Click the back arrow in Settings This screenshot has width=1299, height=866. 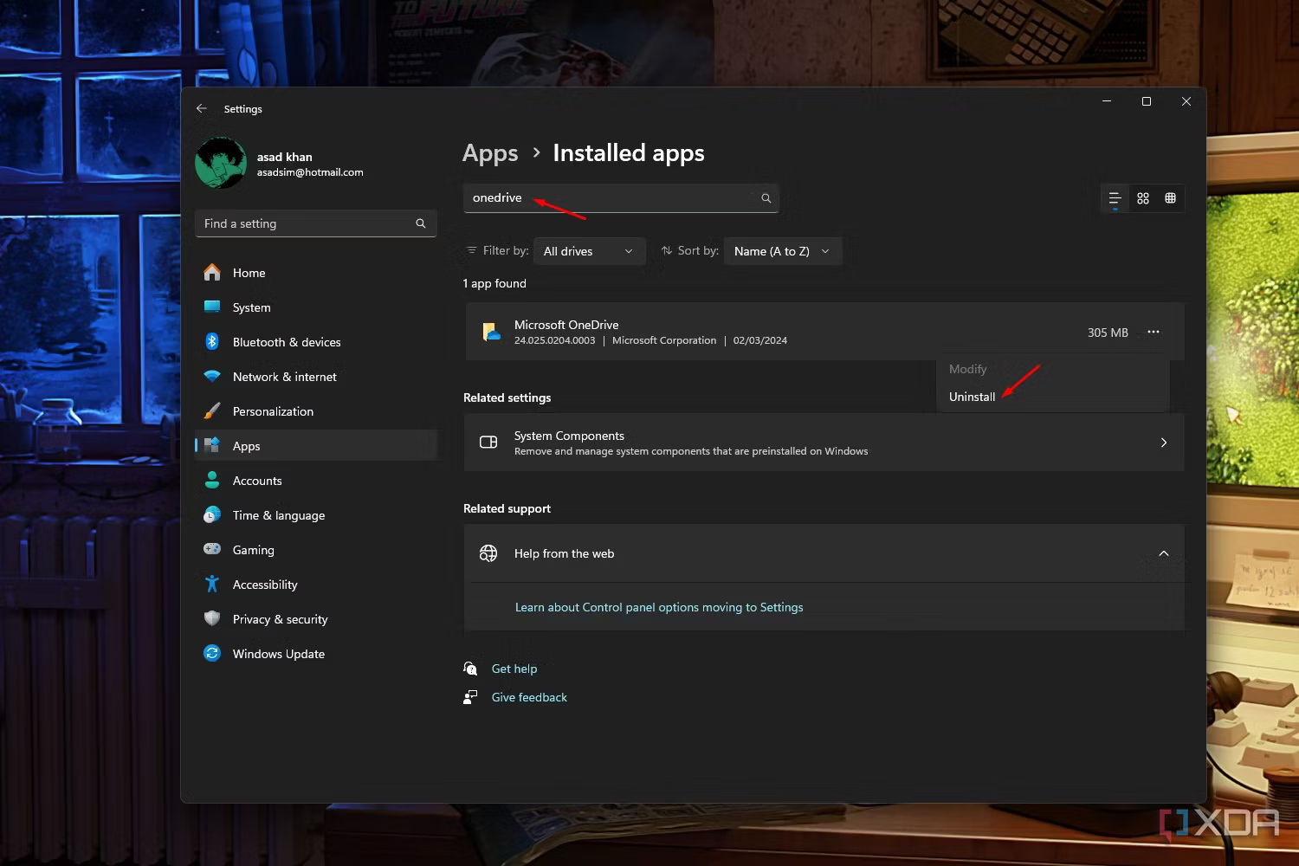click(202, 108)
